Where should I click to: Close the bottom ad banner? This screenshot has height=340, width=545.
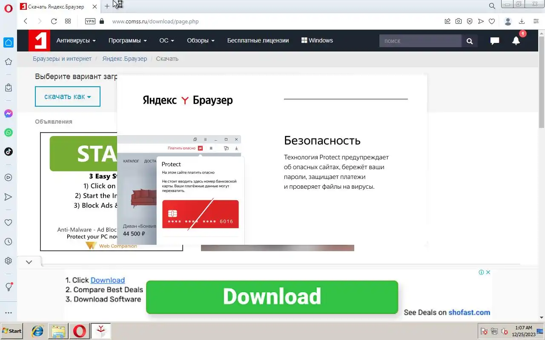coord(488,272)
